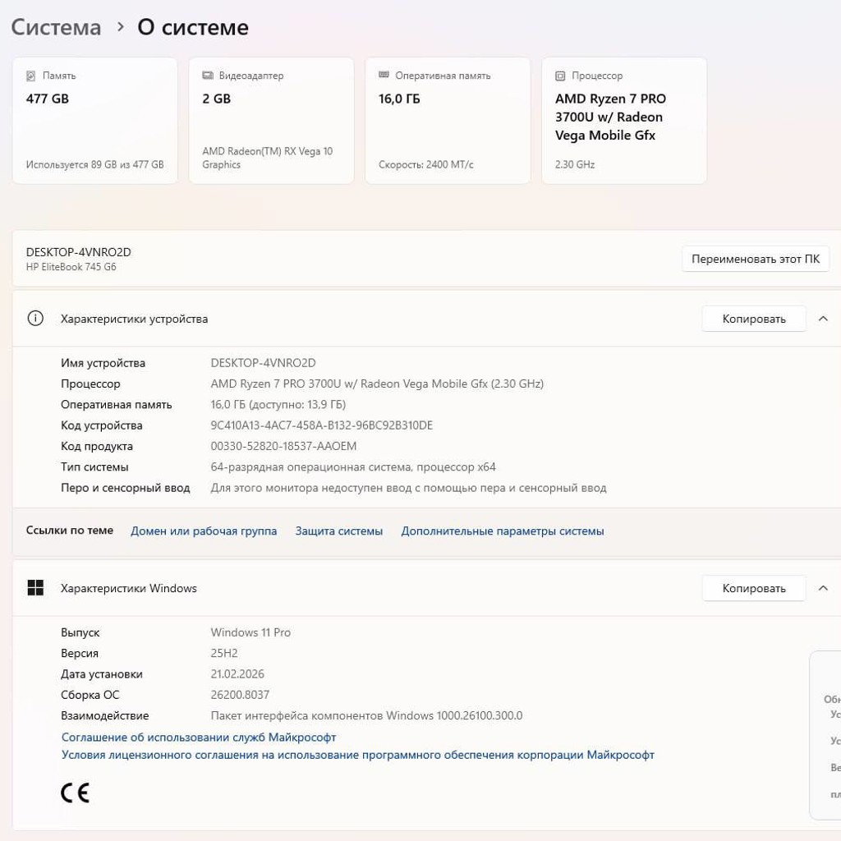
Task: Open Соглашение об использовании служб Майкрософт
Action: [x=199, y=738]
